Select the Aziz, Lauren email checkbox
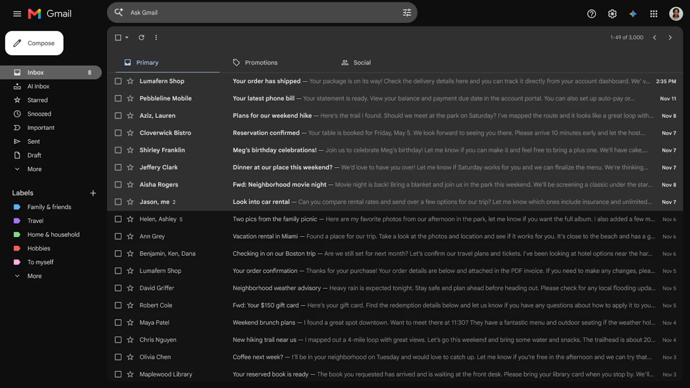This screenshot has height=388, width=690. [x=118, y=115]
